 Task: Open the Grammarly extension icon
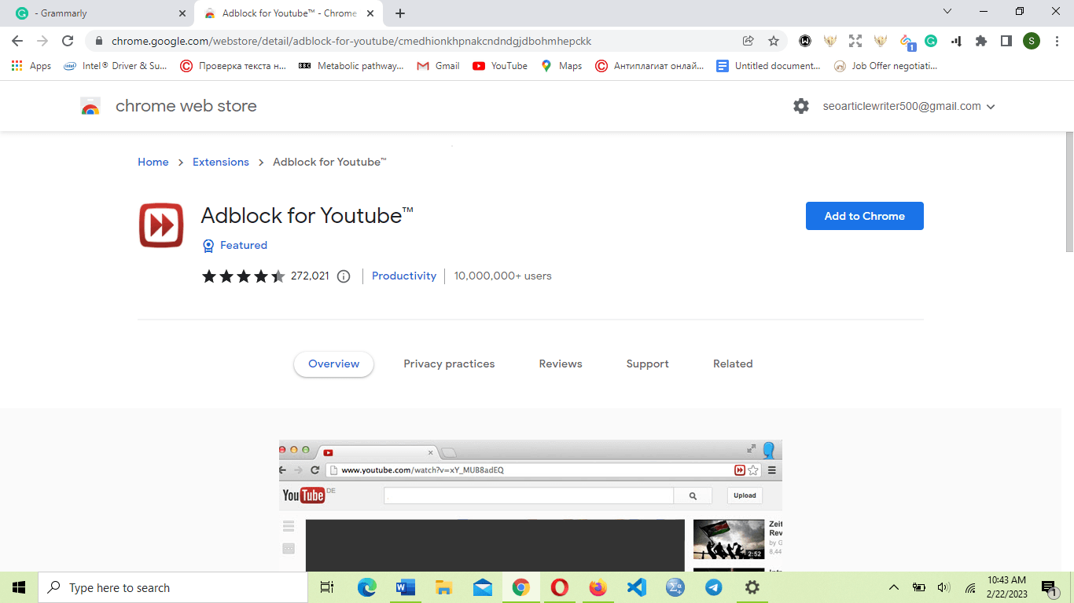(x=931, y=41)
